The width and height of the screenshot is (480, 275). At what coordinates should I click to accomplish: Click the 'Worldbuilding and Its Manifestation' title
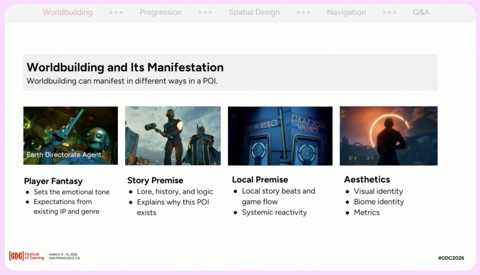125,67
